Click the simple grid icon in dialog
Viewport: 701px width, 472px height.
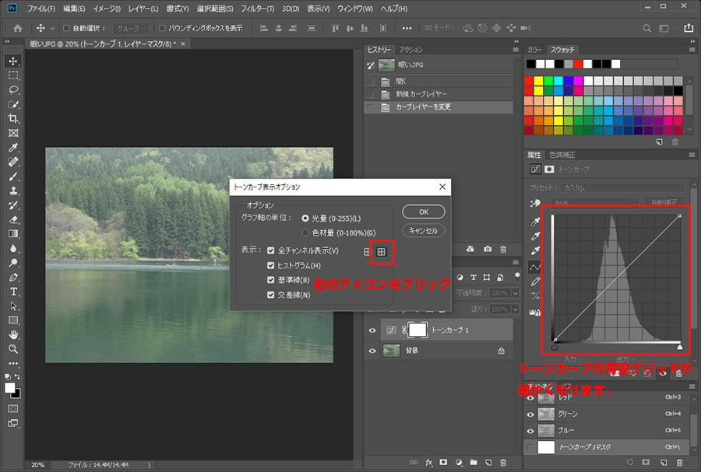point(368,251)
